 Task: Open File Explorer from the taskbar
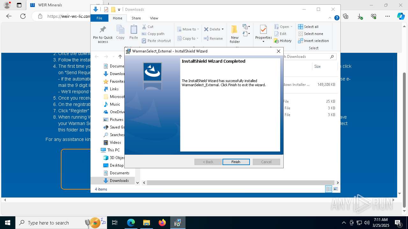(x=146, y=223)
